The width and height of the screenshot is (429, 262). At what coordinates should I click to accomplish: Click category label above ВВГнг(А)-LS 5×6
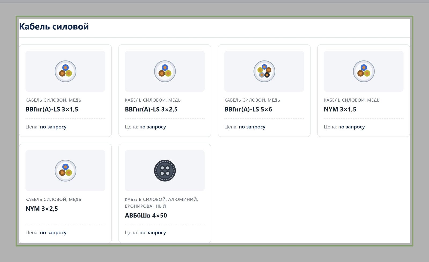[x=252, y=100]
